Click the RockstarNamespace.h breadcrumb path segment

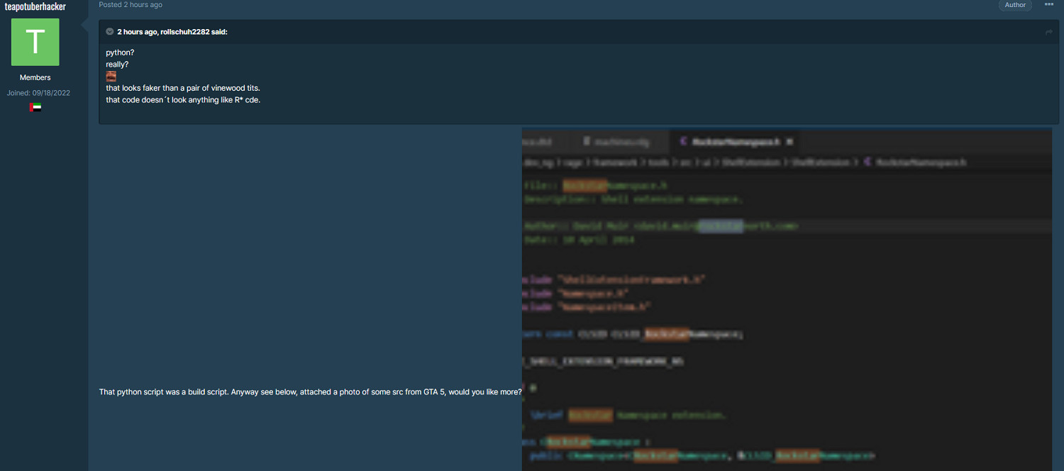(920, 162)
